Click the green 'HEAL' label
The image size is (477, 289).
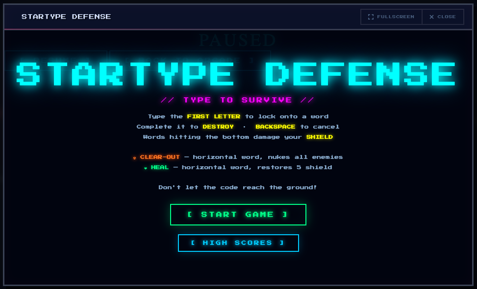tap(160, 167)
